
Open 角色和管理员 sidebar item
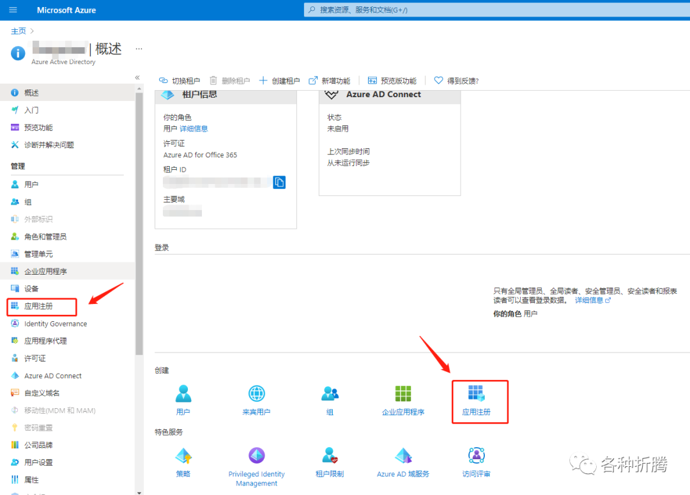[67, 237]
